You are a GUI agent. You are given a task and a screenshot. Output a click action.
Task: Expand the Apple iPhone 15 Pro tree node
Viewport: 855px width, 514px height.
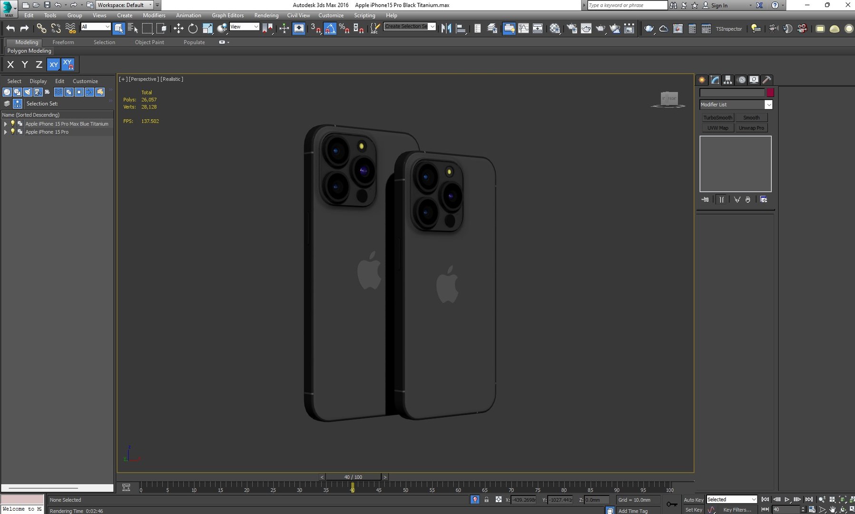click(x=5, y=132)
